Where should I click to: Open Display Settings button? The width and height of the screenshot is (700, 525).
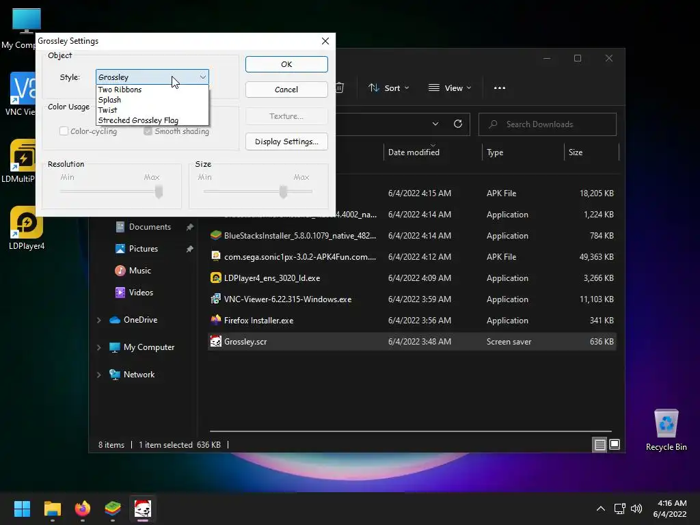click(286, 142)
